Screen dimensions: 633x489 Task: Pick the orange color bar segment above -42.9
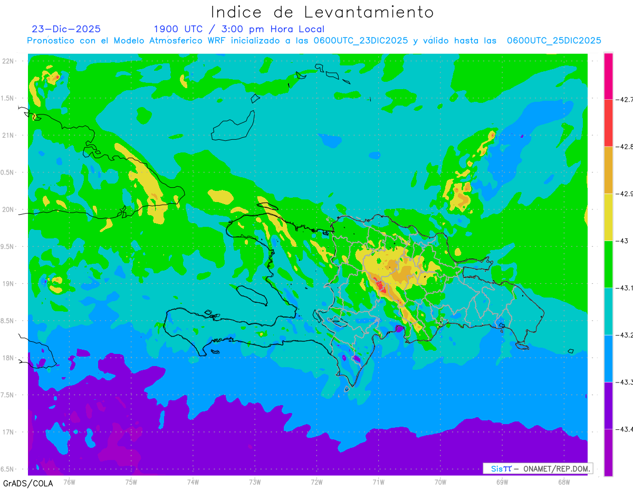pos(608,170)
